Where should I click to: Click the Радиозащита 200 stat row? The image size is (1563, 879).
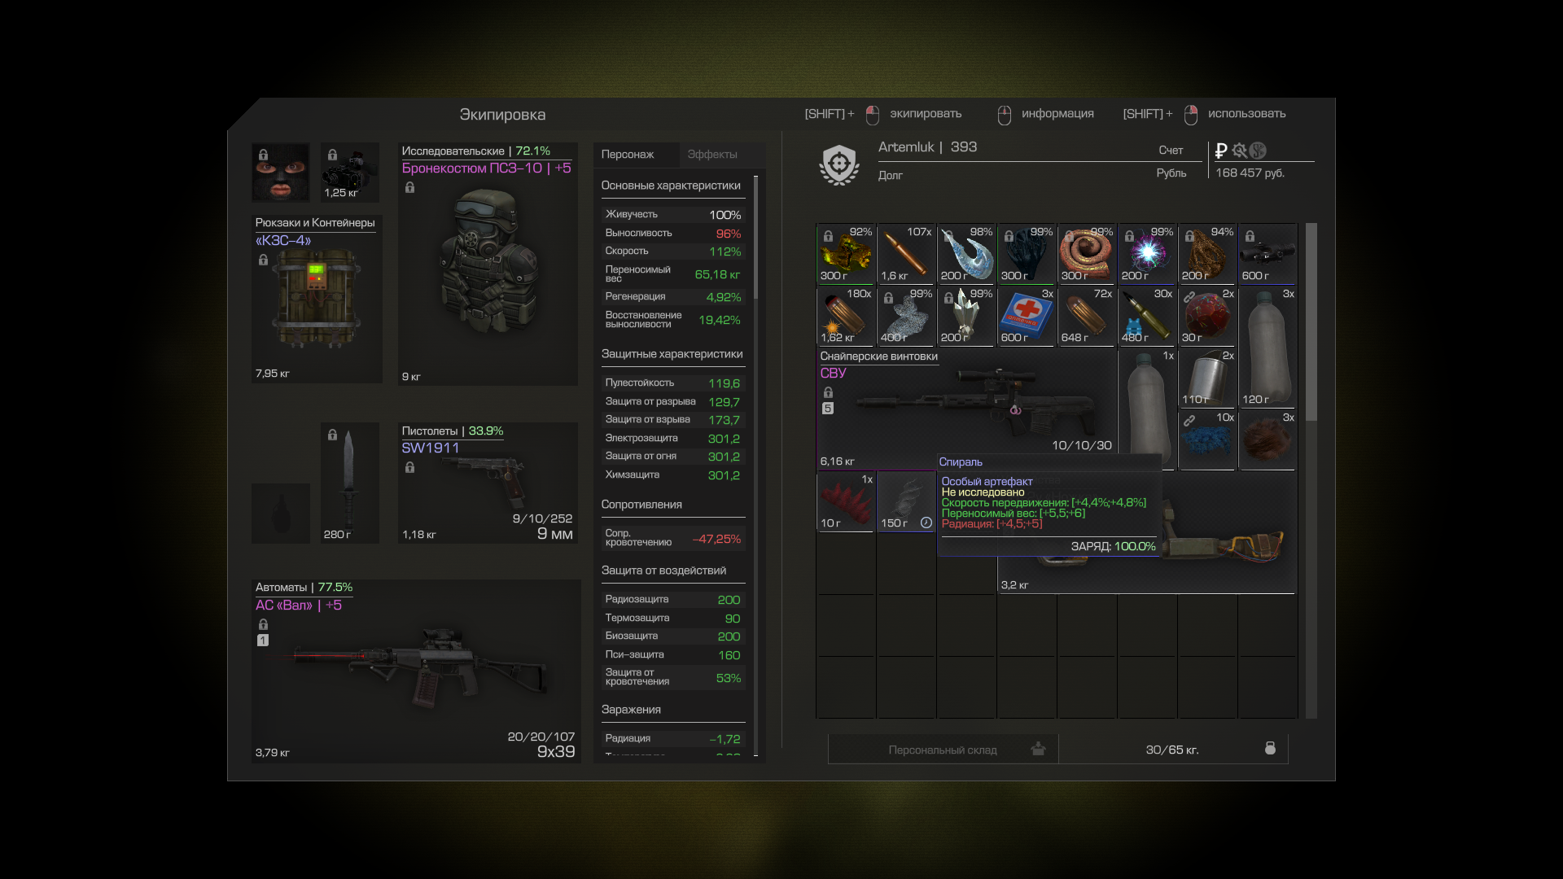672,600
